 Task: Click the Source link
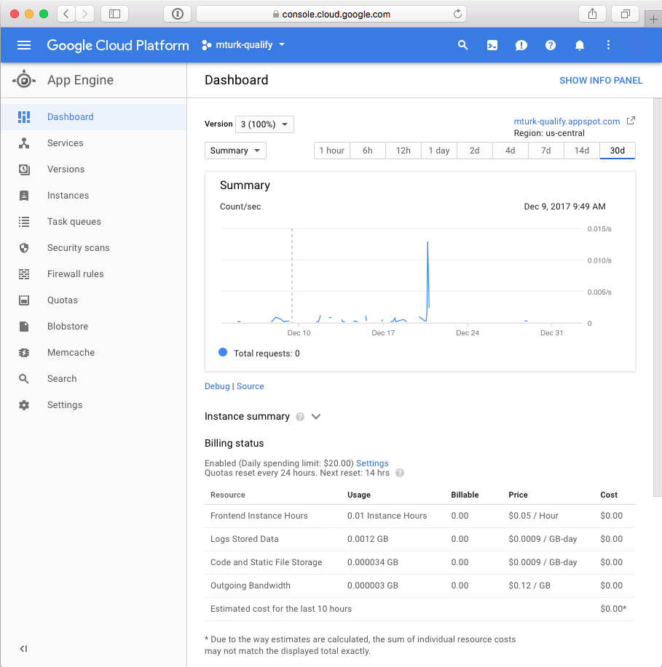click(x=250, y=386)
